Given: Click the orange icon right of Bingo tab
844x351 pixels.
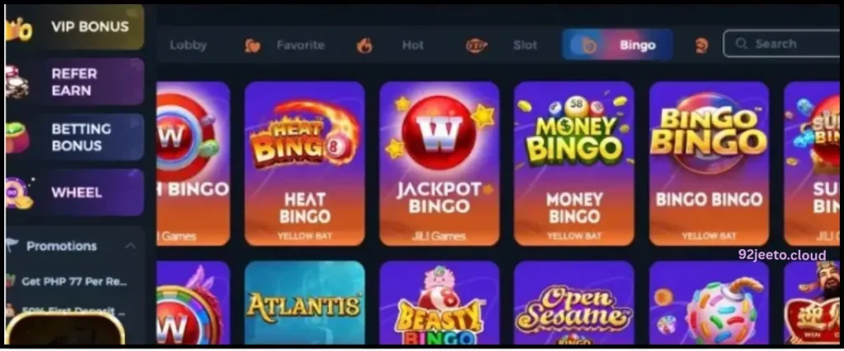Looking at the screenshot, I should click(701, 45).
